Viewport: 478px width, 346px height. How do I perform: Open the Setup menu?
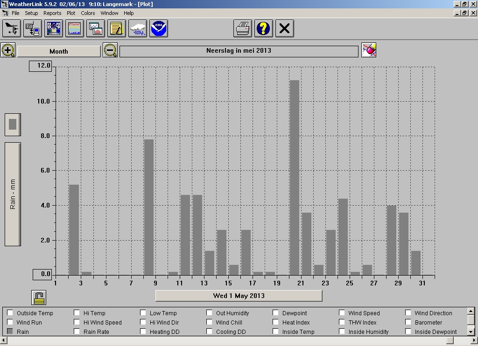[31, 13]
